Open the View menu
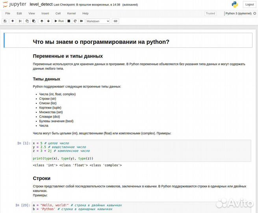The image size is (258, 213). 32,13
